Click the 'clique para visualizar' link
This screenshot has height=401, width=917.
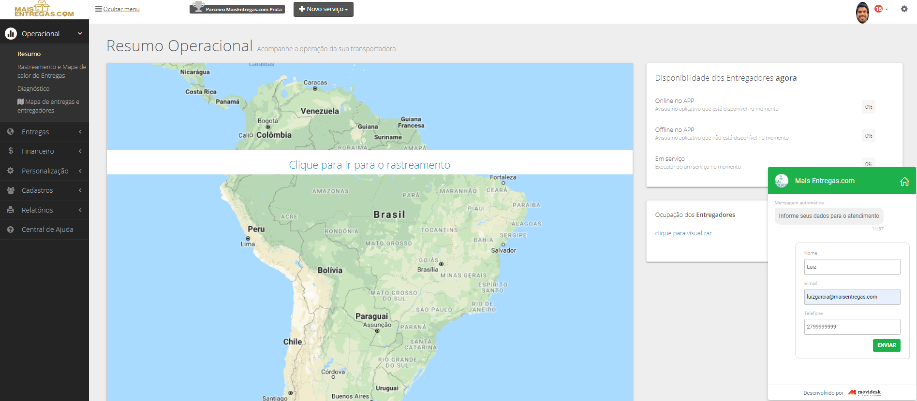(x=683, y=233)
